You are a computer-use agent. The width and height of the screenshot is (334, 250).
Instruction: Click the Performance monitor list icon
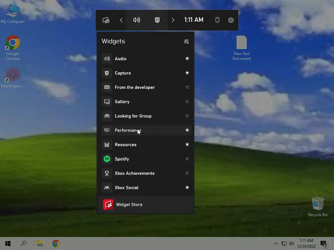point(107,130)
